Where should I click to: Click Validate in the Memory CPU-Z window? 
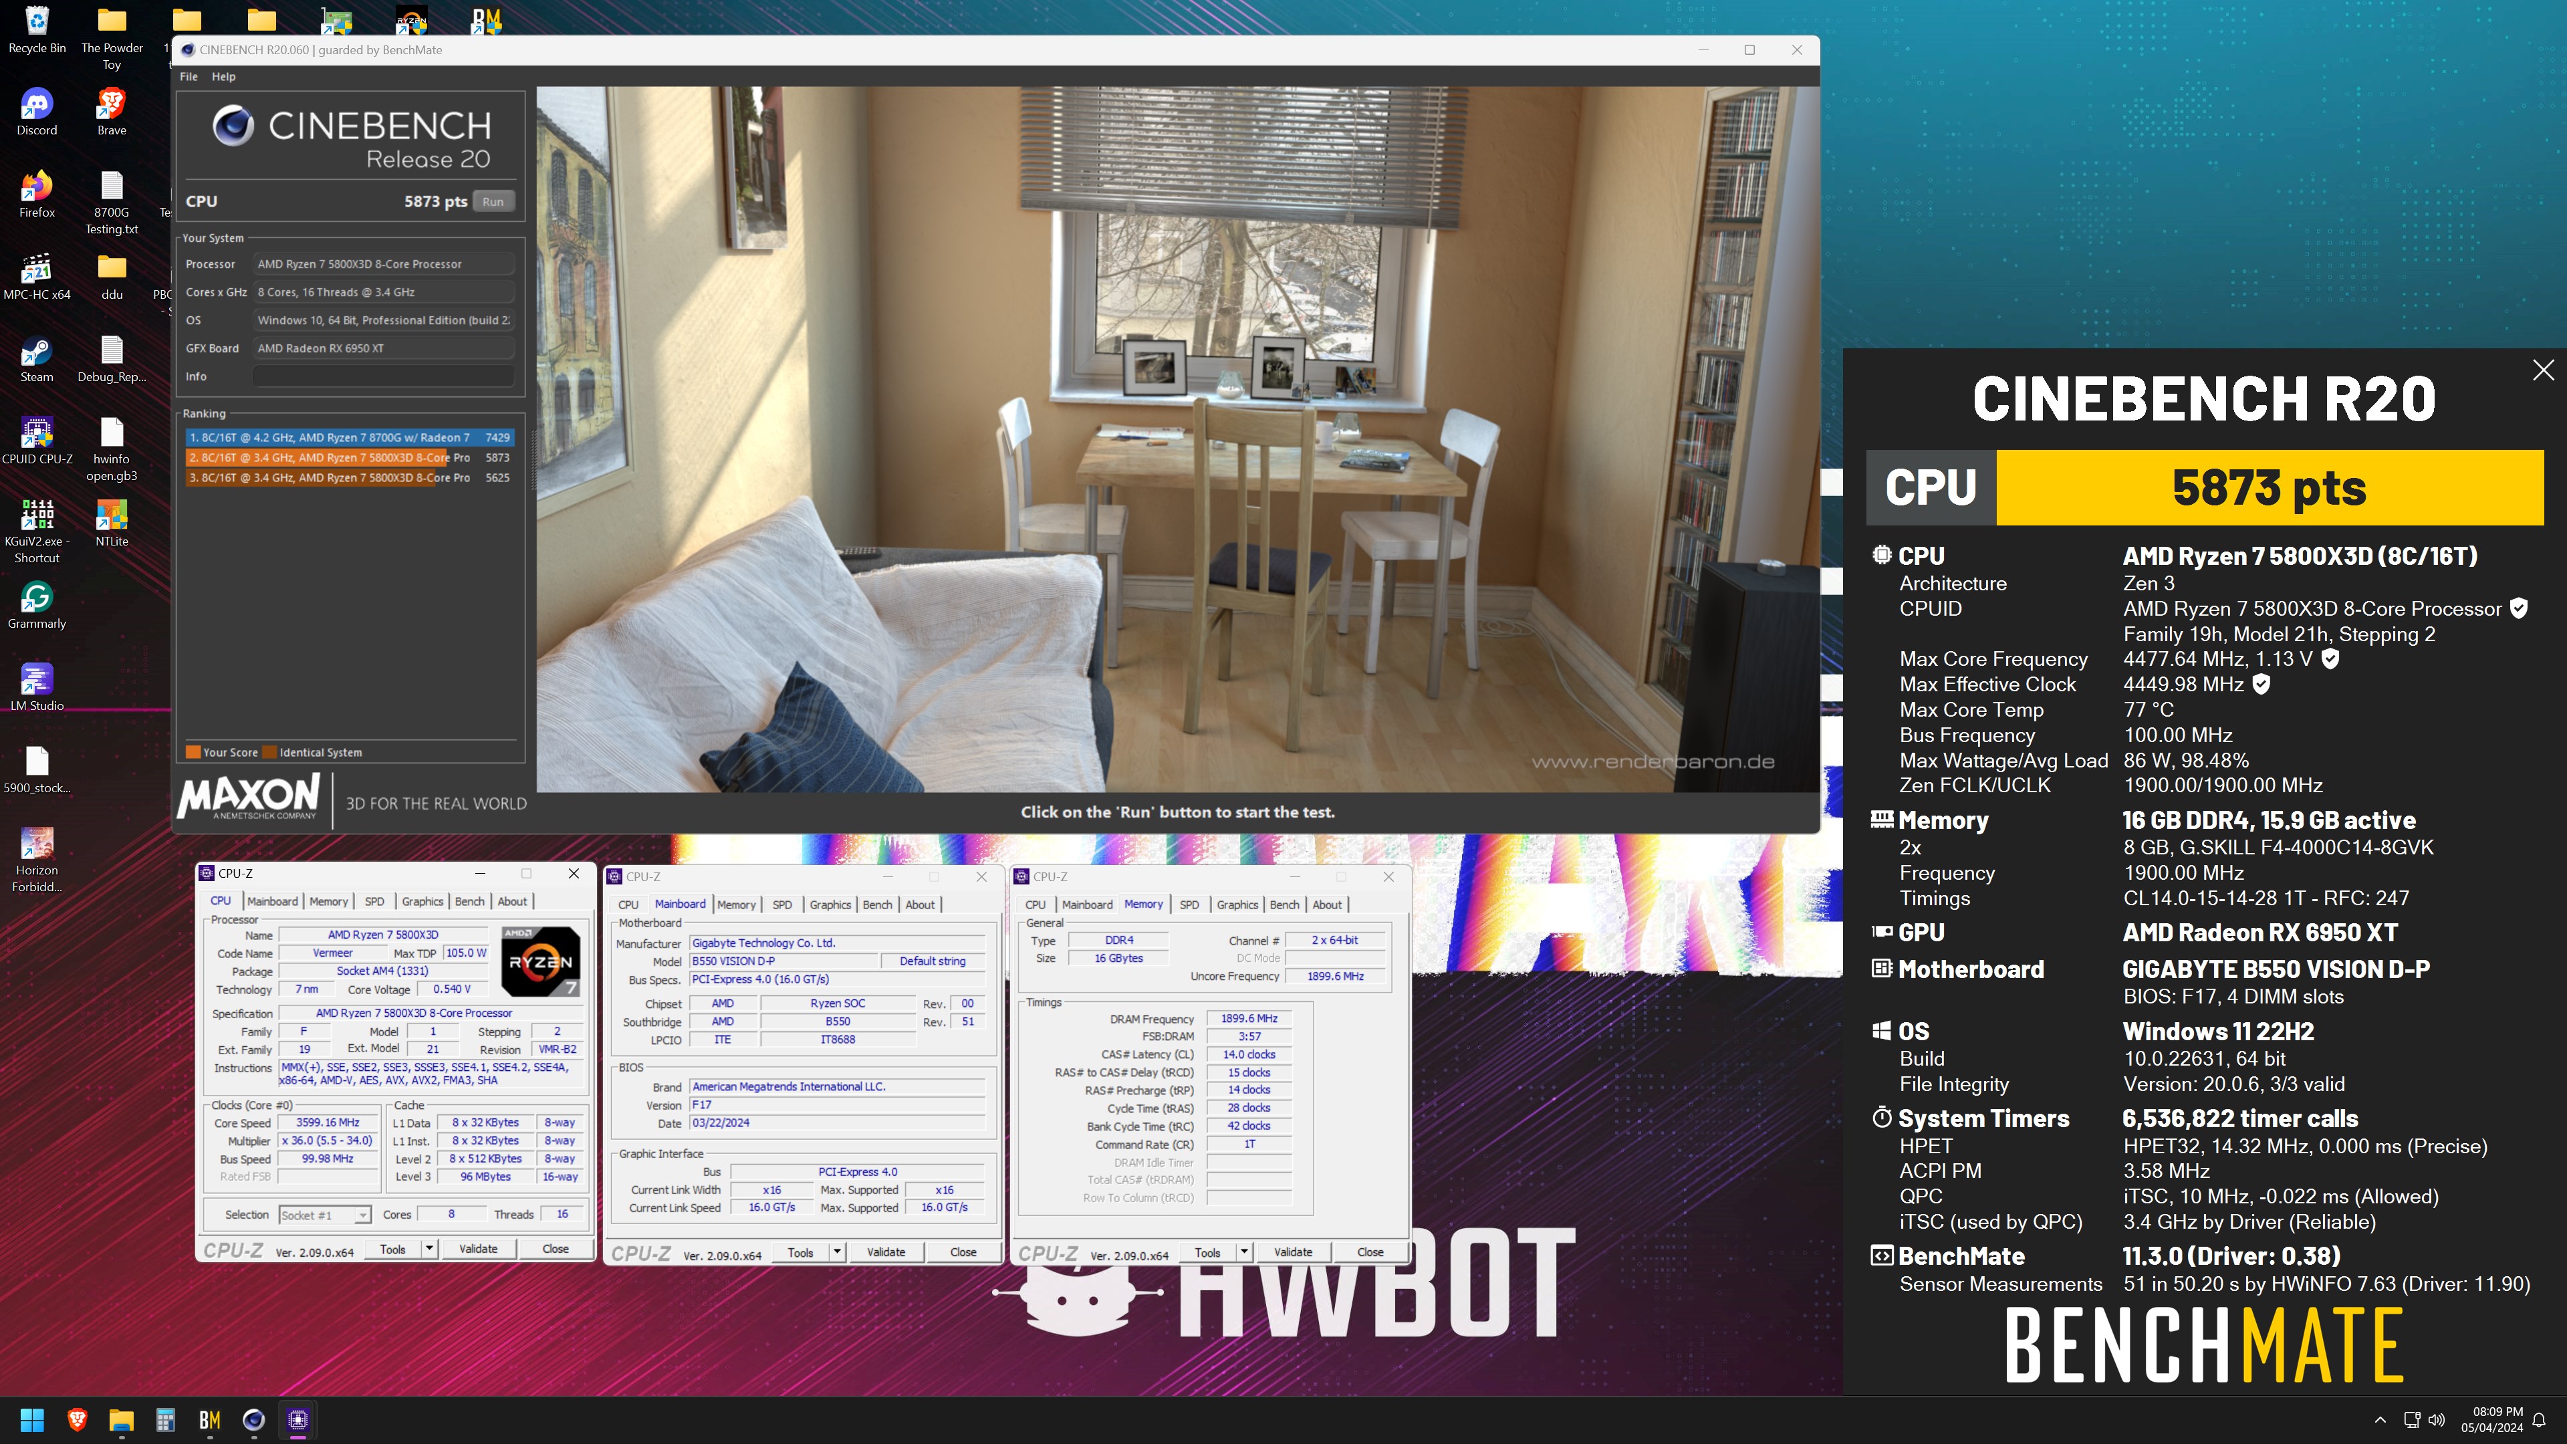tap(1292, 1251)
